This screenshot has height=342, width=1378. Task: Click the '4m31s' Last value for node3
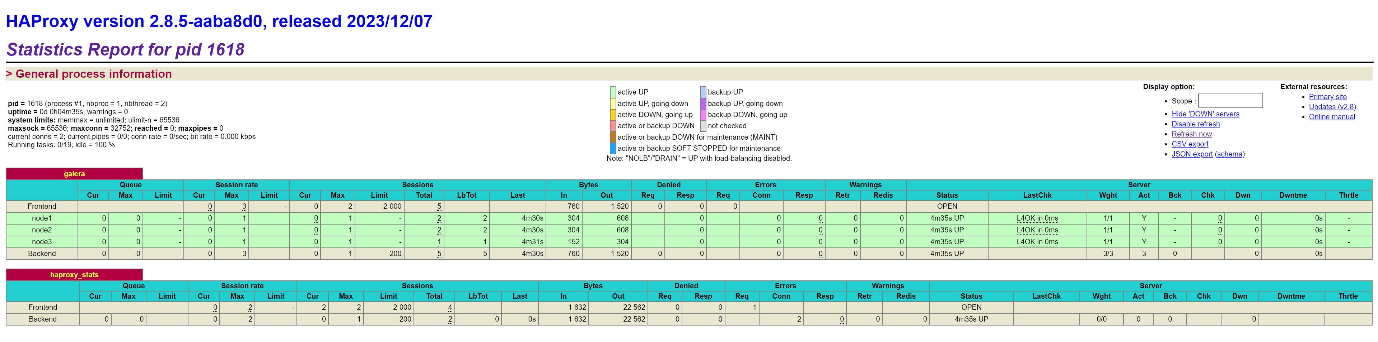[532, 242]
